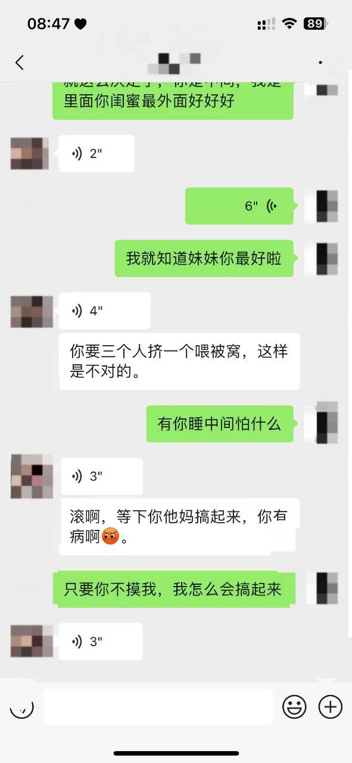Open contact avatar beside the 2" voice message
Image resolution: width=352 pixels, height=763 pixels.
click(30, 154)
